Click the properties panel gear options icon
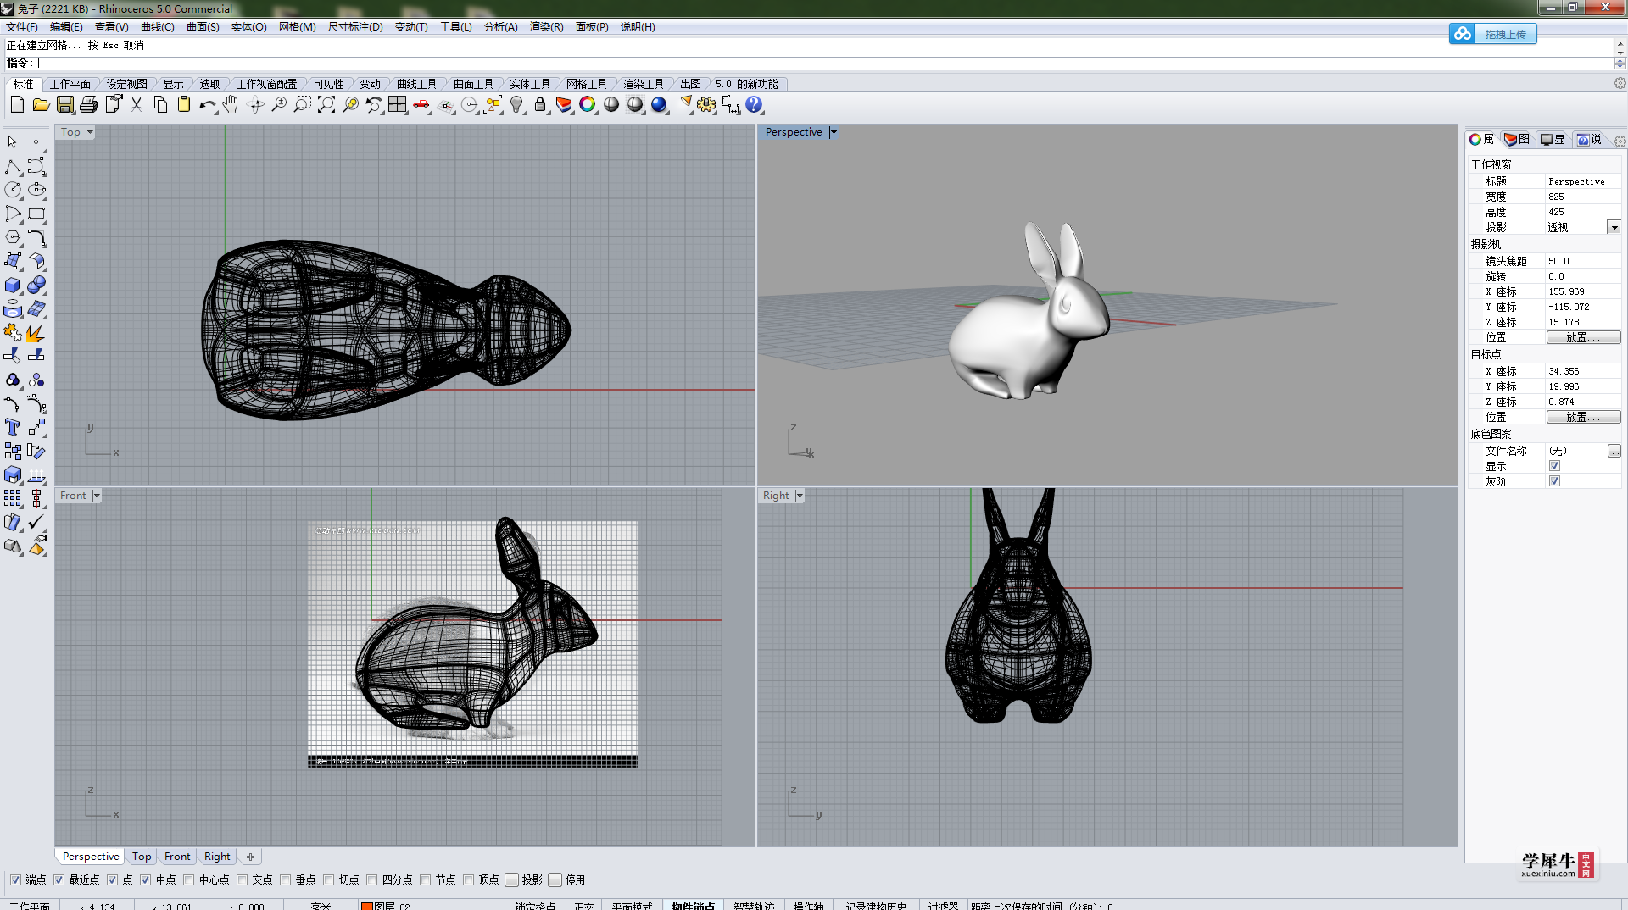The width and height of the screenshot is (1628, 910). click(x=1620, y=141)
